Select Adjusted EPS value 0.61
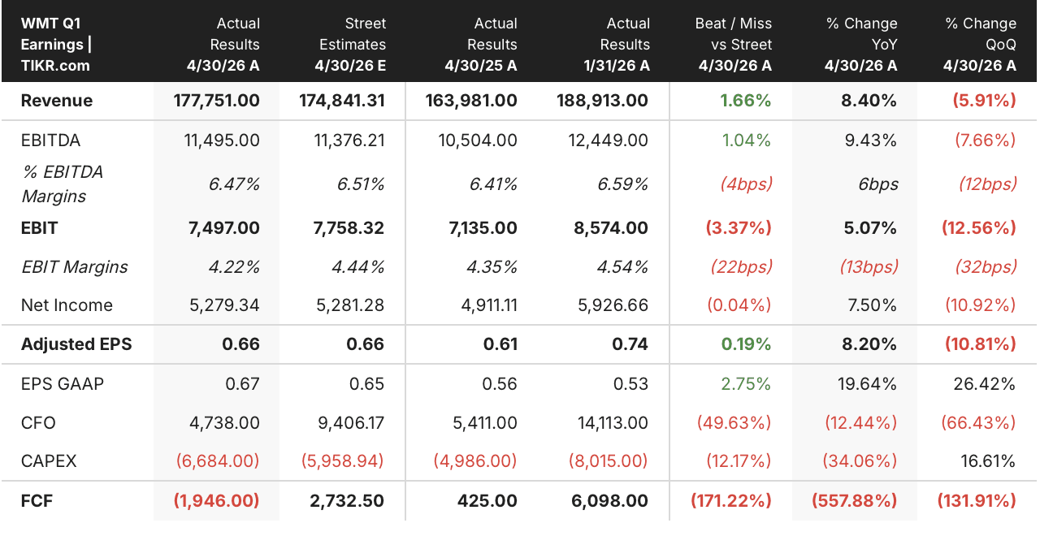Viewport: 1040px width, 536px height. click(500, 344)
